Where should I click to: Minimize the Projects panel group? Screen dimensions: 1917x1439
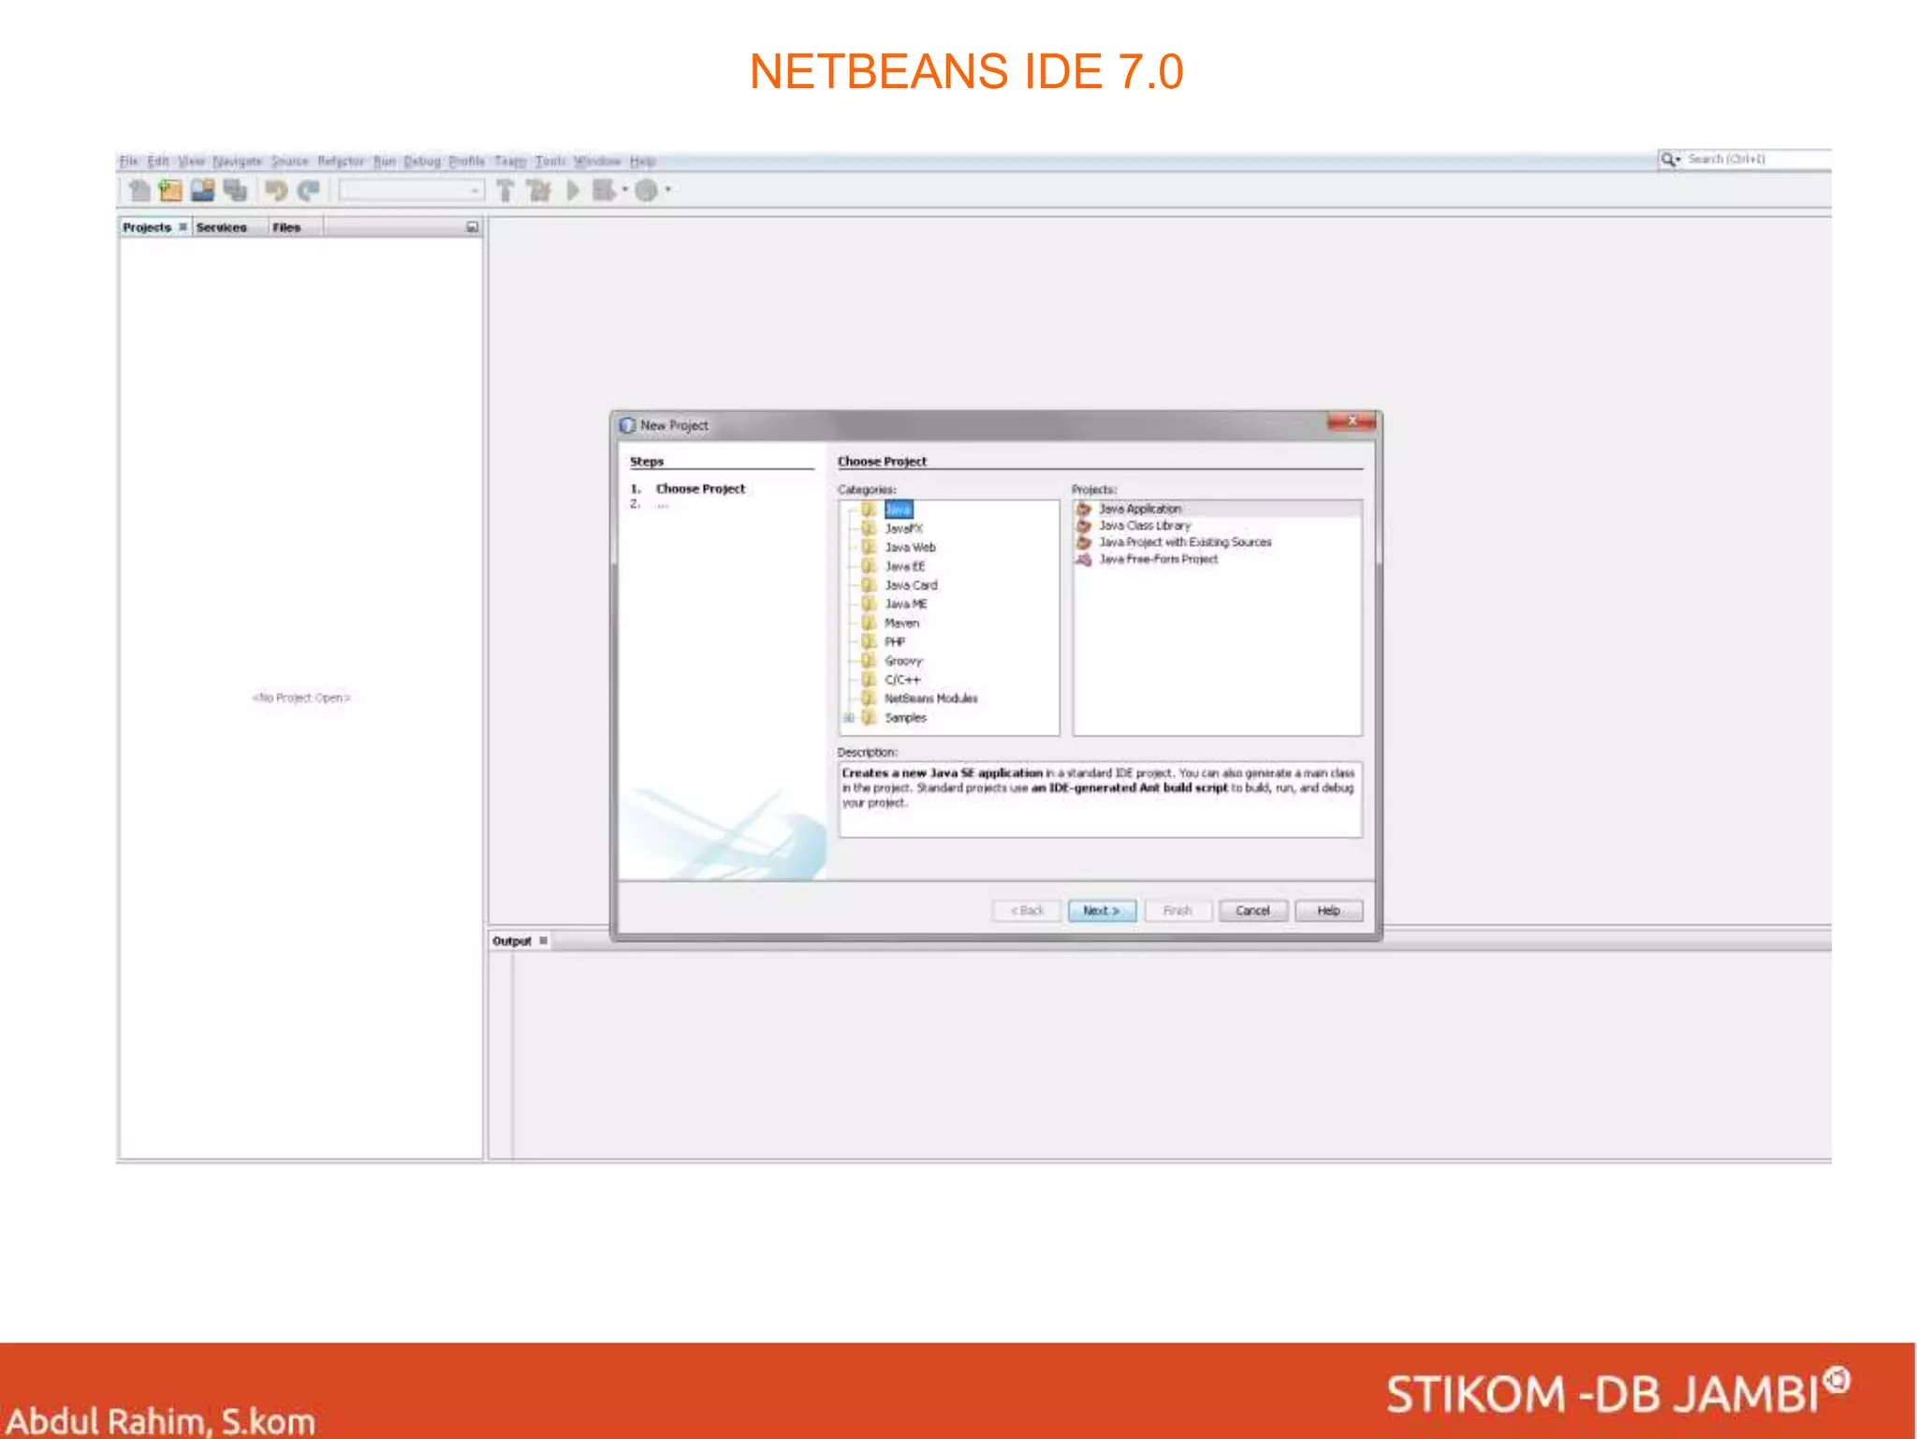coord(472,228)
